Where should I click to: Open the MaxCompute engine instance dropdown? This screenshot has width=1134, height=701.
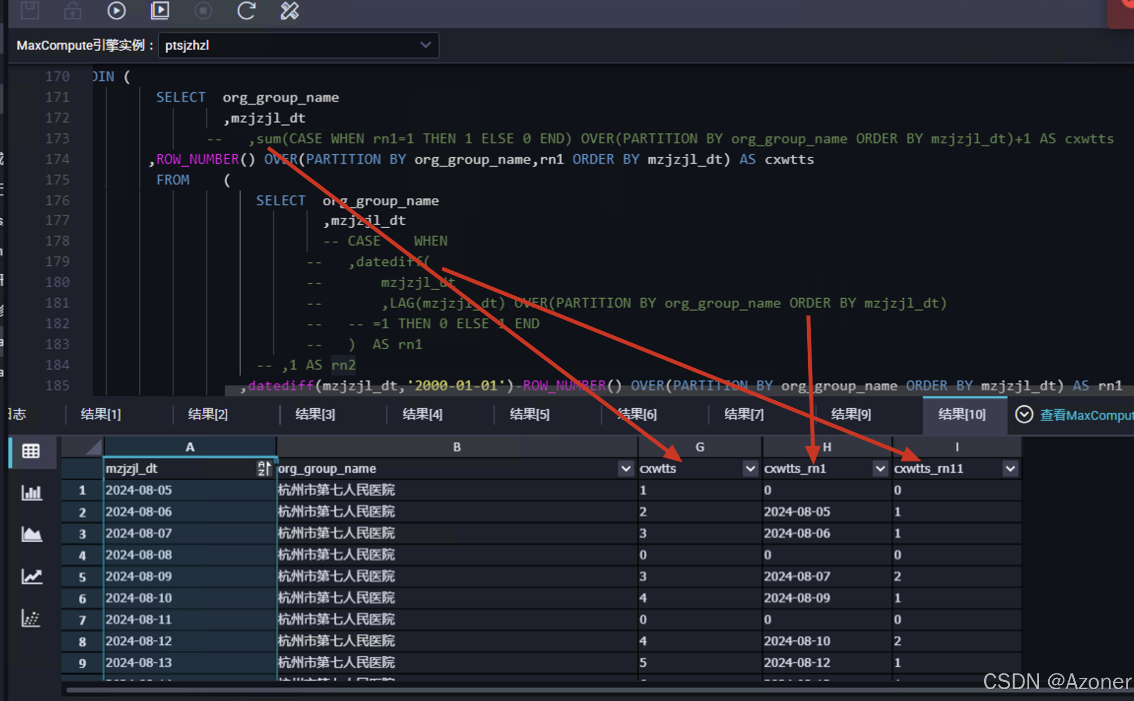(298, 45)
